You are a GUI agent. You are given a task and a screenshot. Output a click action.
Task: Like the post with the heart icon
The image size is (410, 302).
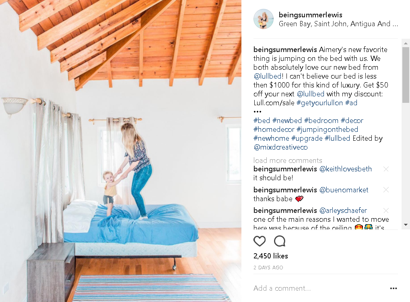point(260,241)
